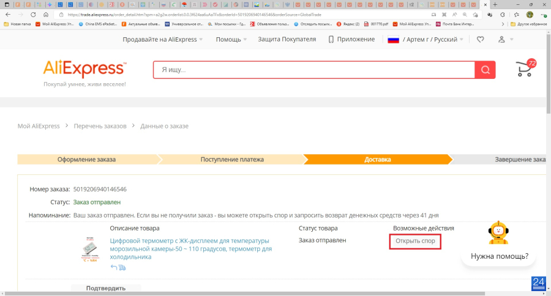Select the Поступление платежа step
Screen dimensions: 551x296
pyautogui.click(x=232, y=160)
